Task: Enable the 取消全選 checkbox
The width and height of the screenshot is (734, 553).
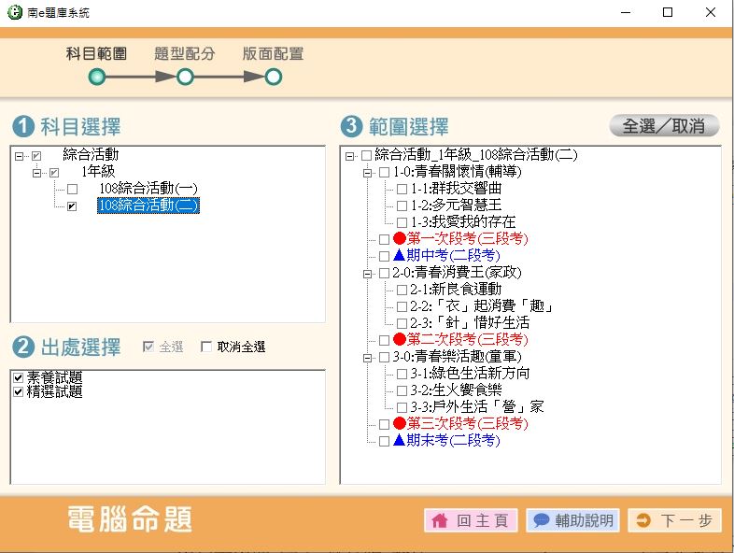Action: point(207,347)
